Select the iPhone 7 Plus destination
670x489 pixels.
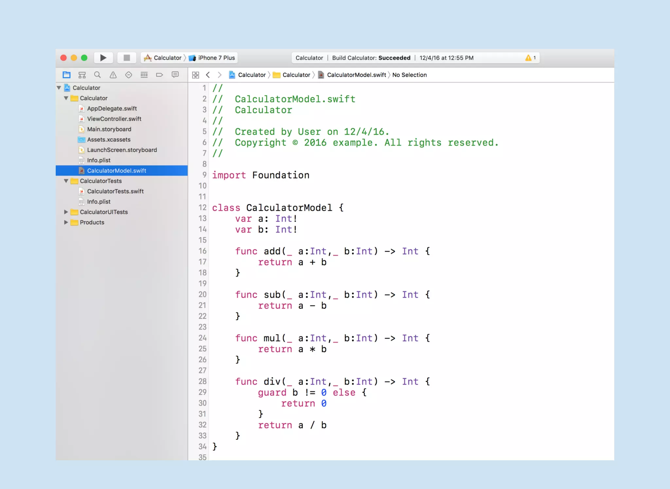pos(216,58)
